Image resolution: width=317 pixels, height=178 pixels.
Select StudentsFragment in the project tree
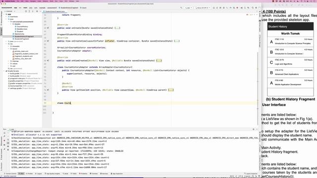click(22, 39)
